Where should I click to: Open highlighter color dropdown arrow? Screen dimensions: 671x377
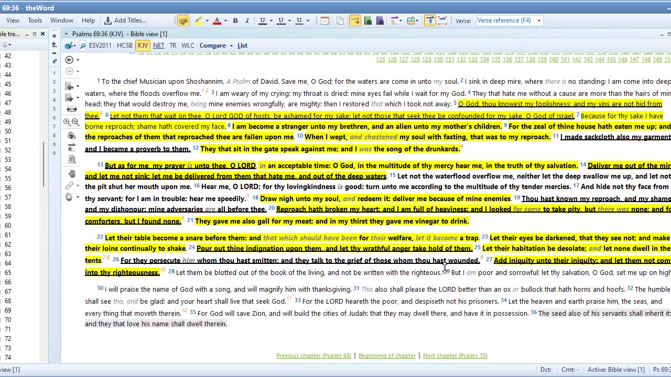(x=207, y=20)
